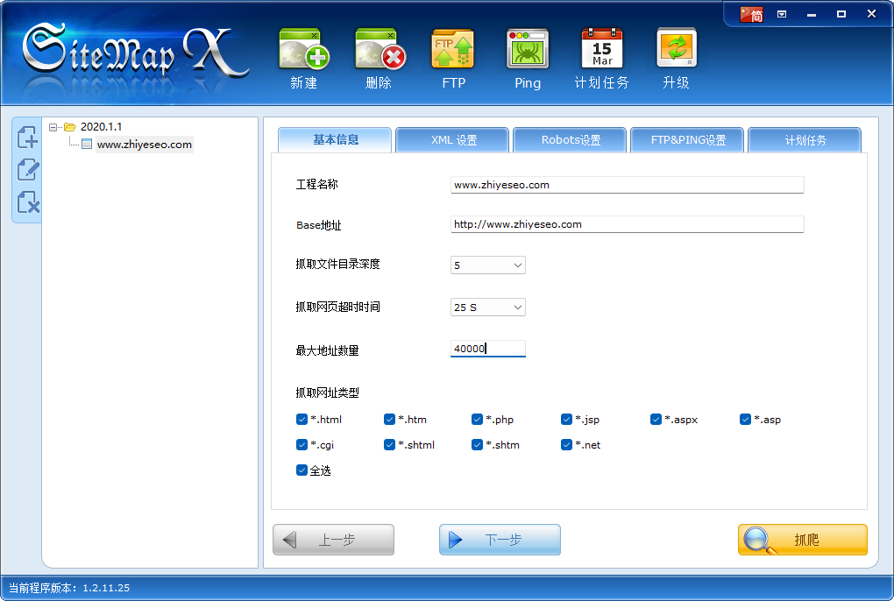Screen dimensions: 894x601
Task: Click the 抓取文件目录深度 label
Action: 338,264
